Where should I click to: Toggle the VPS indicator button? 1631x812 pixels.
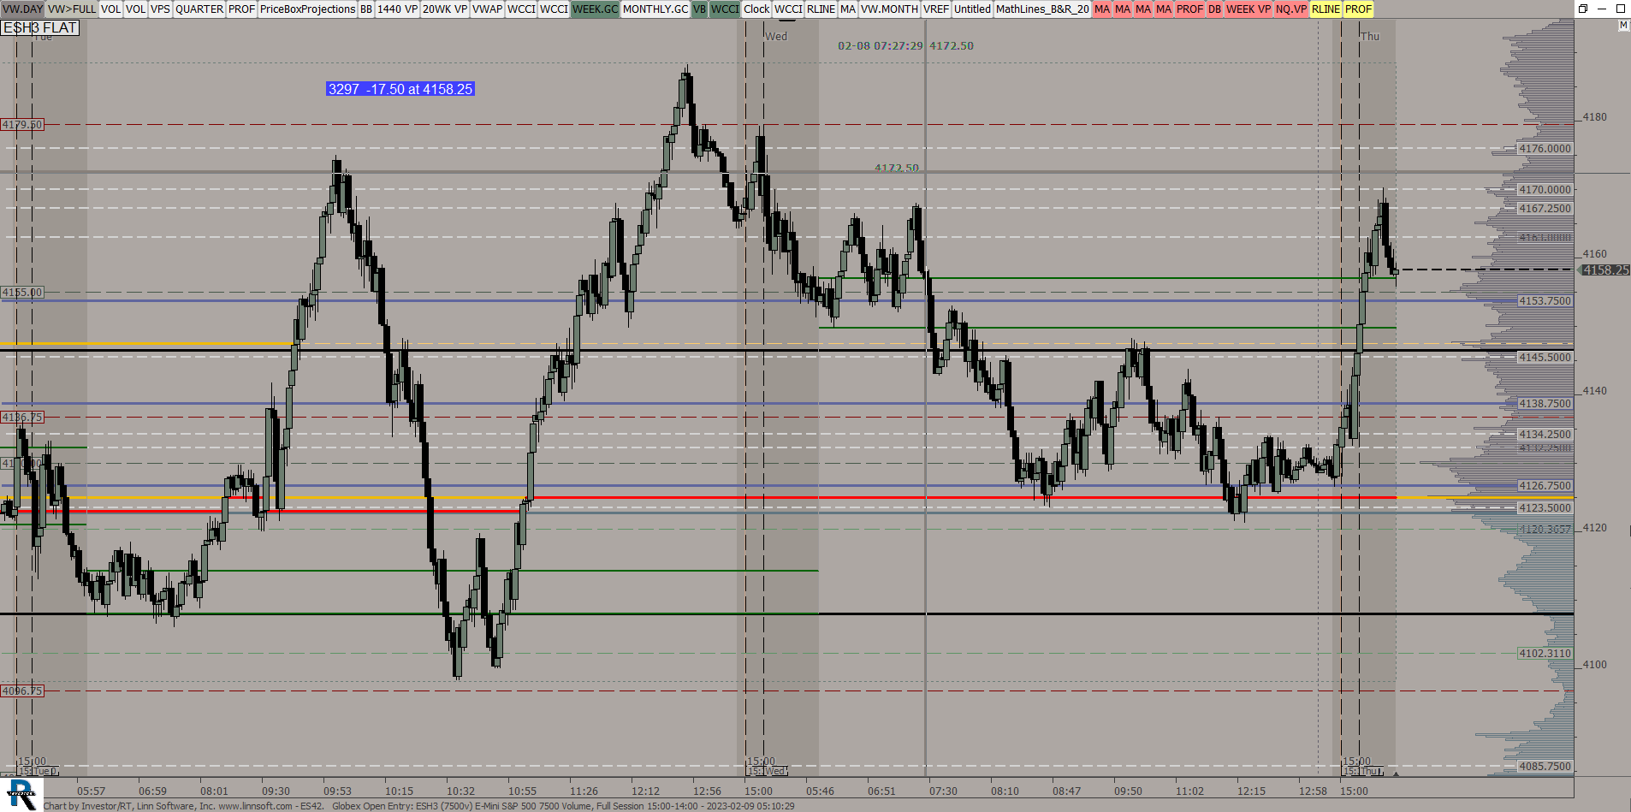point(161,9)
